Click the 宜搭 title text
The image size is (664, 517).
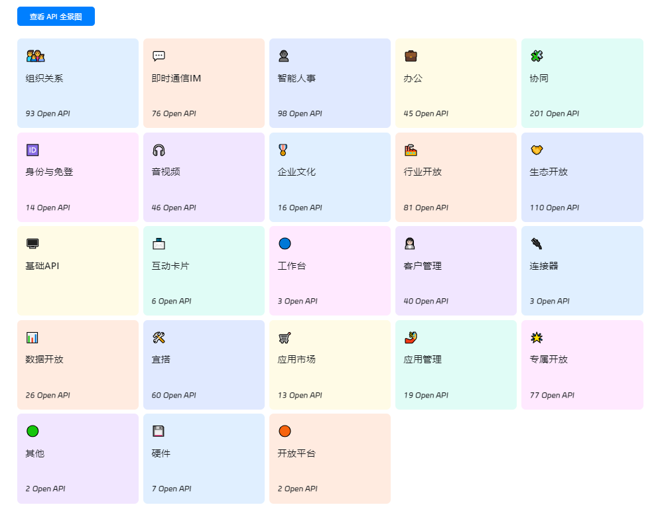(x=161, y=359)
